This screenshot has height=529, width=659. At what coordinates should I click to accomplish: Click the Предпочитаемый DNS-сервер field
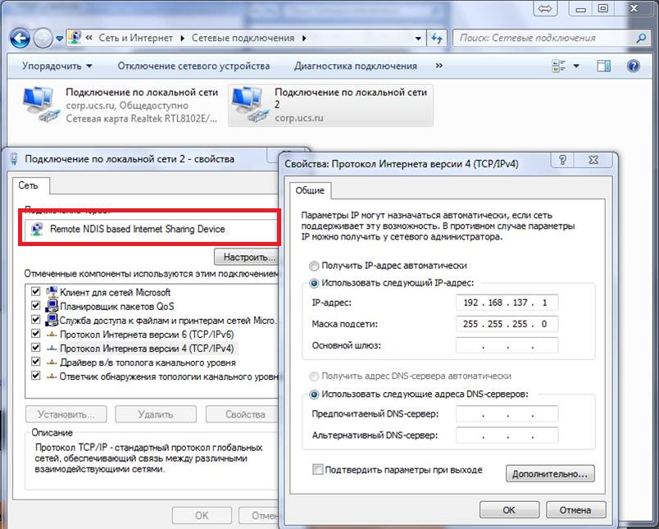pos(507,413)
